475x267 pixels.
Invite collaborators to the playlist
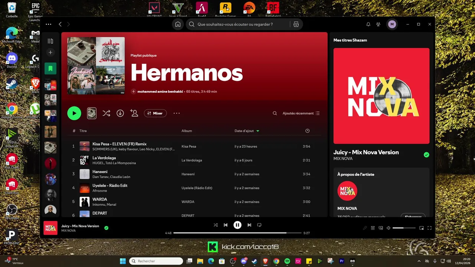point(134,113)
